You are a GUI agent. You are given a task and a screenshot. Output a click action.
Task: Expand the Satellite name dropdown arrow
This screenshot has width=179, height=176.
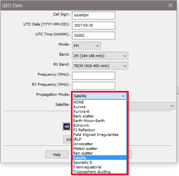172,106
